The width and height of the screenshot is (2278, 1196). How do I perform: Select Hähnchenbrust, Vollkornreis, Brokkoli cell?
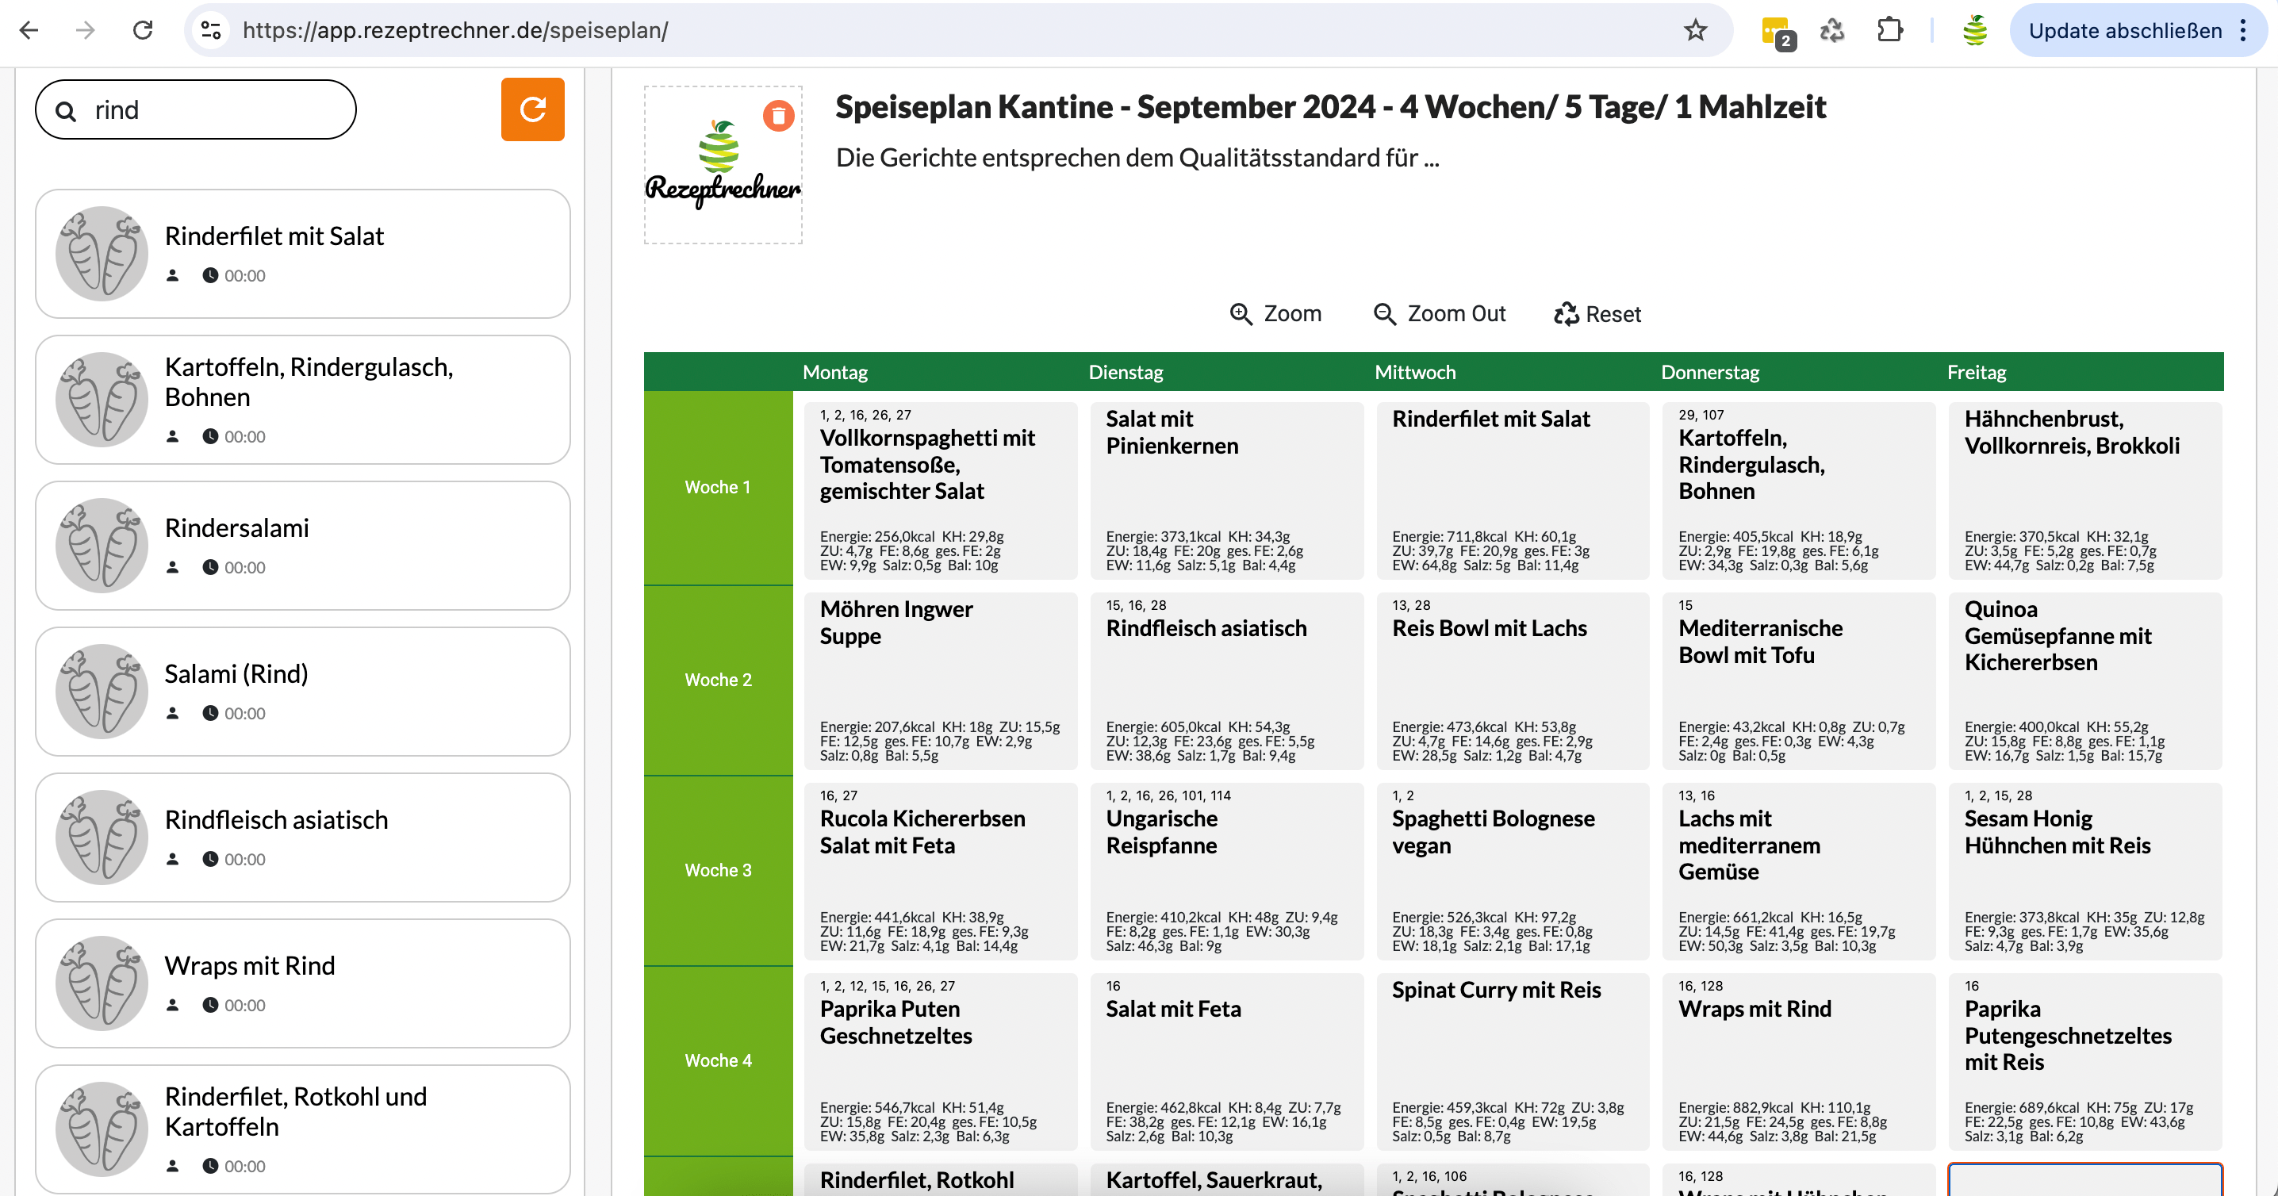point(2085,491)
